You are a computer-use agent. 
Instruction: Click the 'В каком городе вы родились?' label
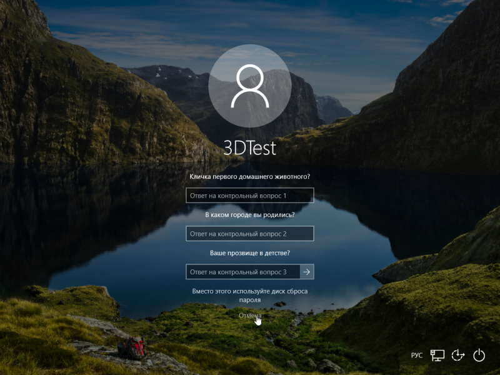click(249, 215)
